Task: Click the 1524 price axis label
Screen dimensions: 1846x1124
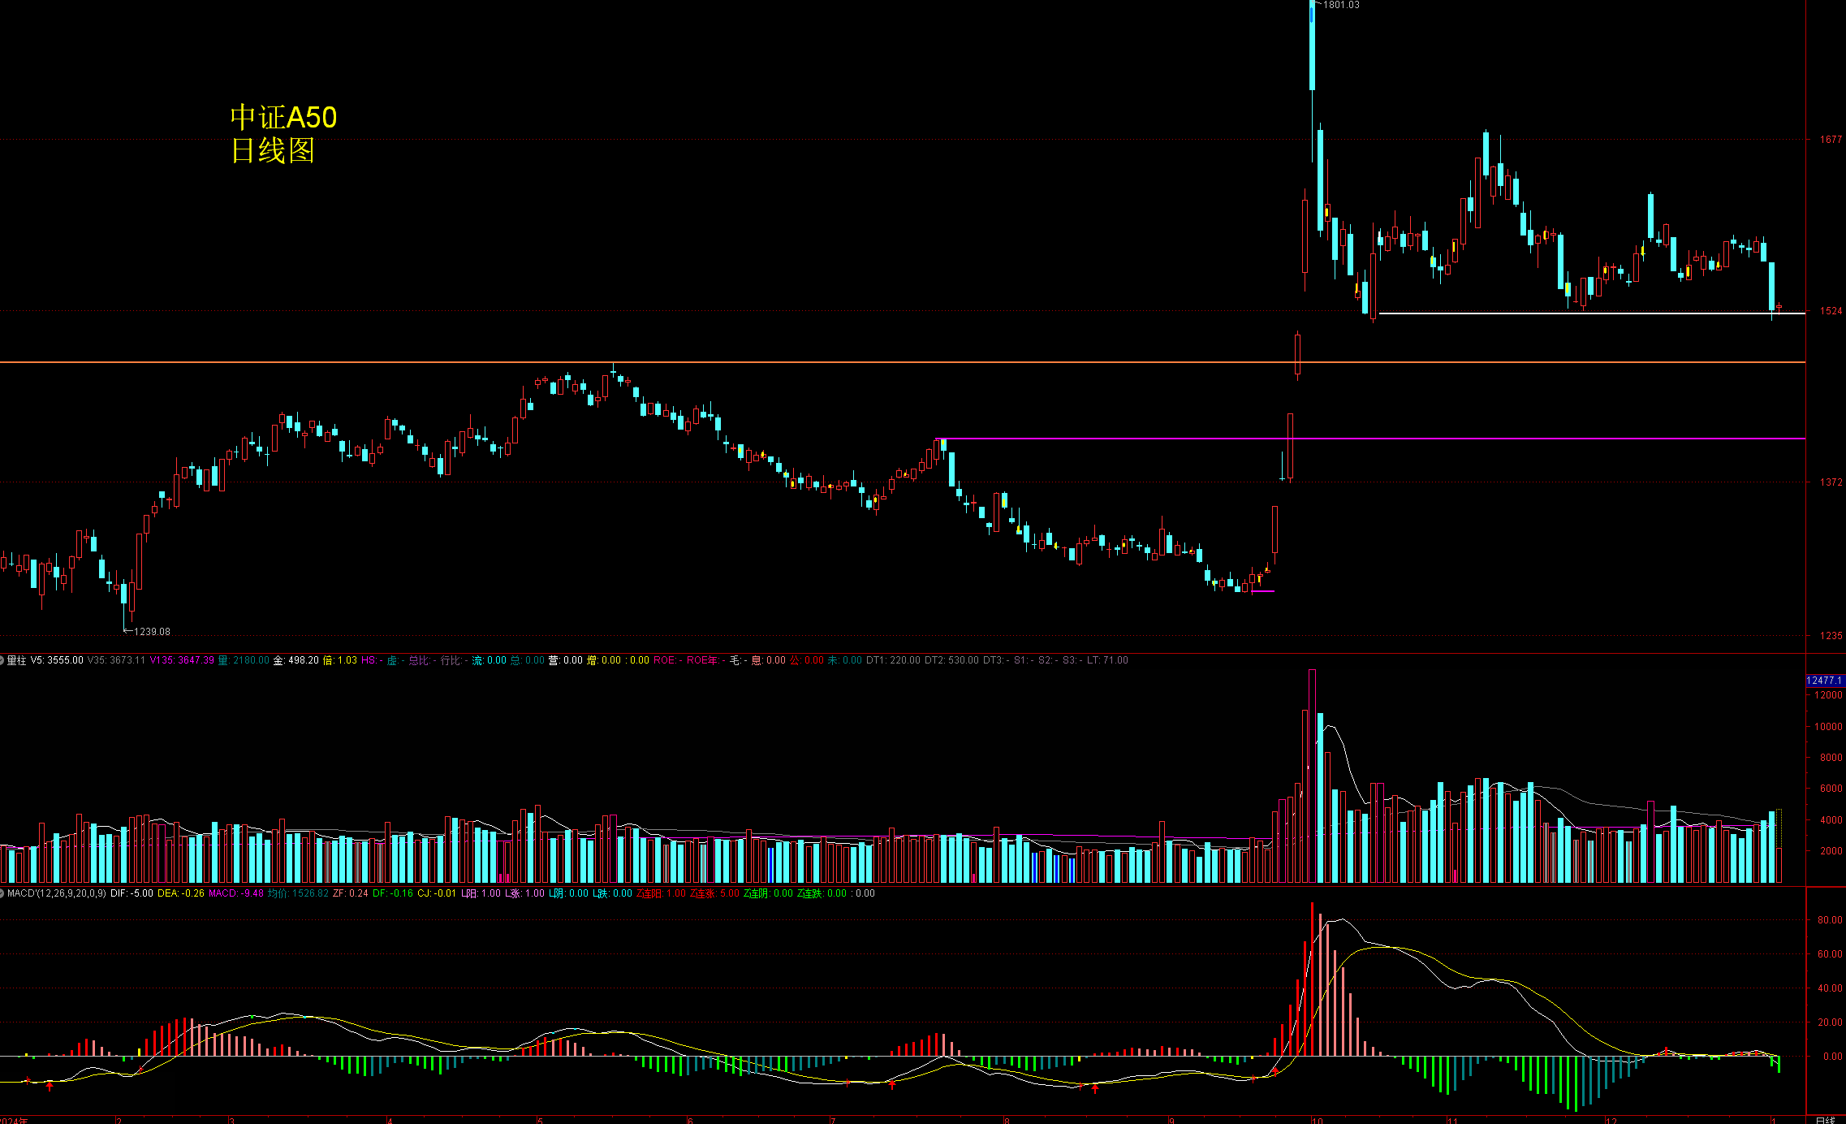Action: point(1830,311)
